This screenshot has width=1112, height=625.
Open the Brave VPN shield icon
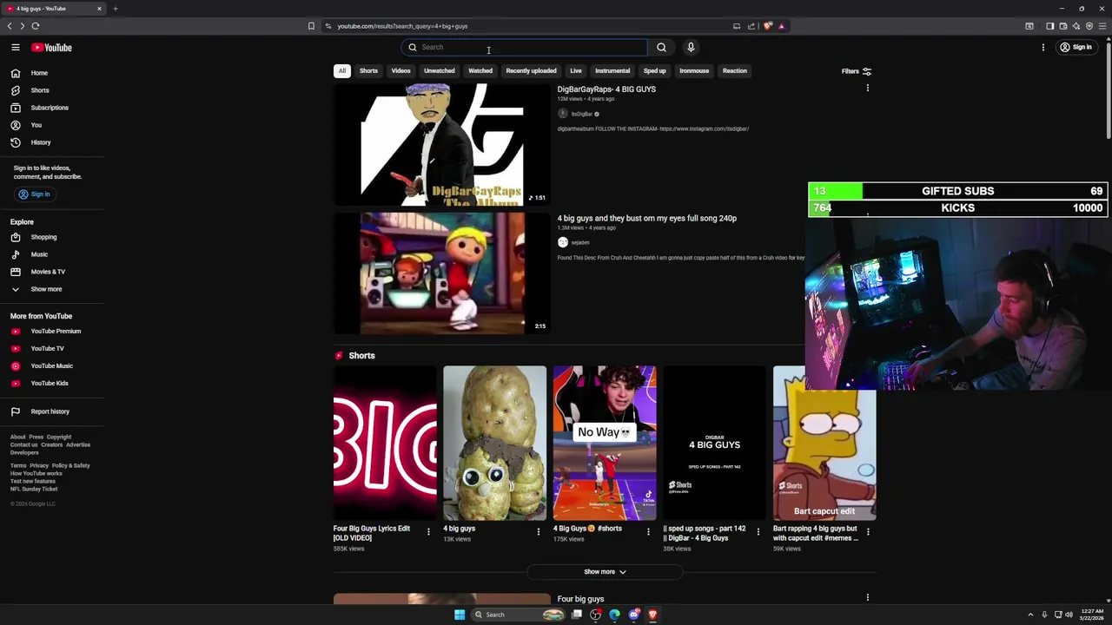coord(1089,26)
